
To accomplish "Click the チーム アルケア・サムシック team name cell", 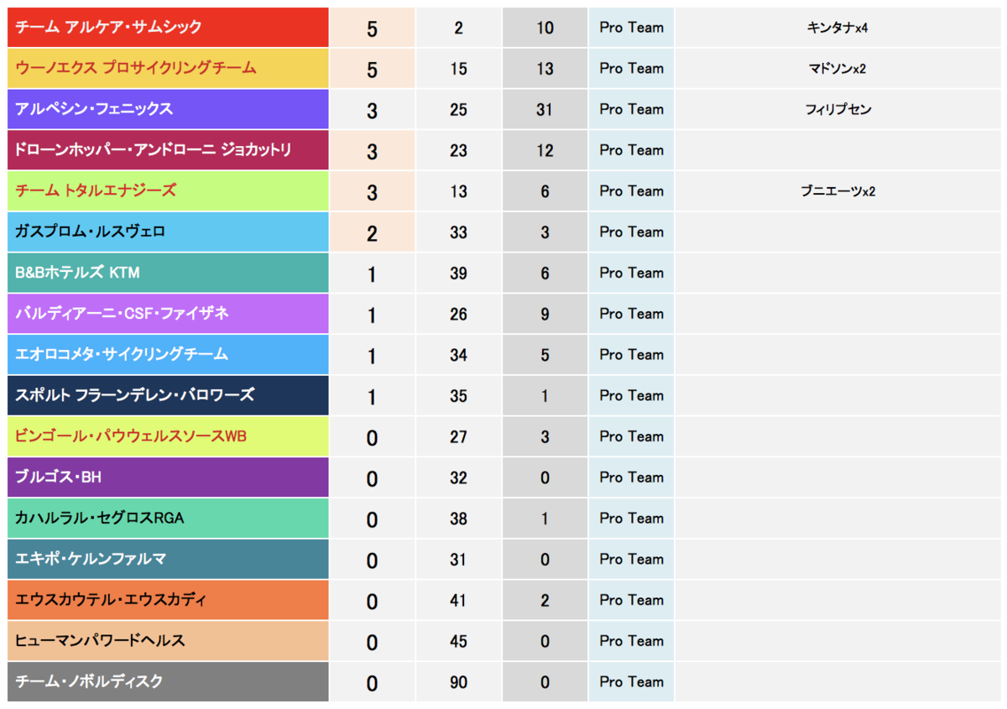I will tap(168, 28).
